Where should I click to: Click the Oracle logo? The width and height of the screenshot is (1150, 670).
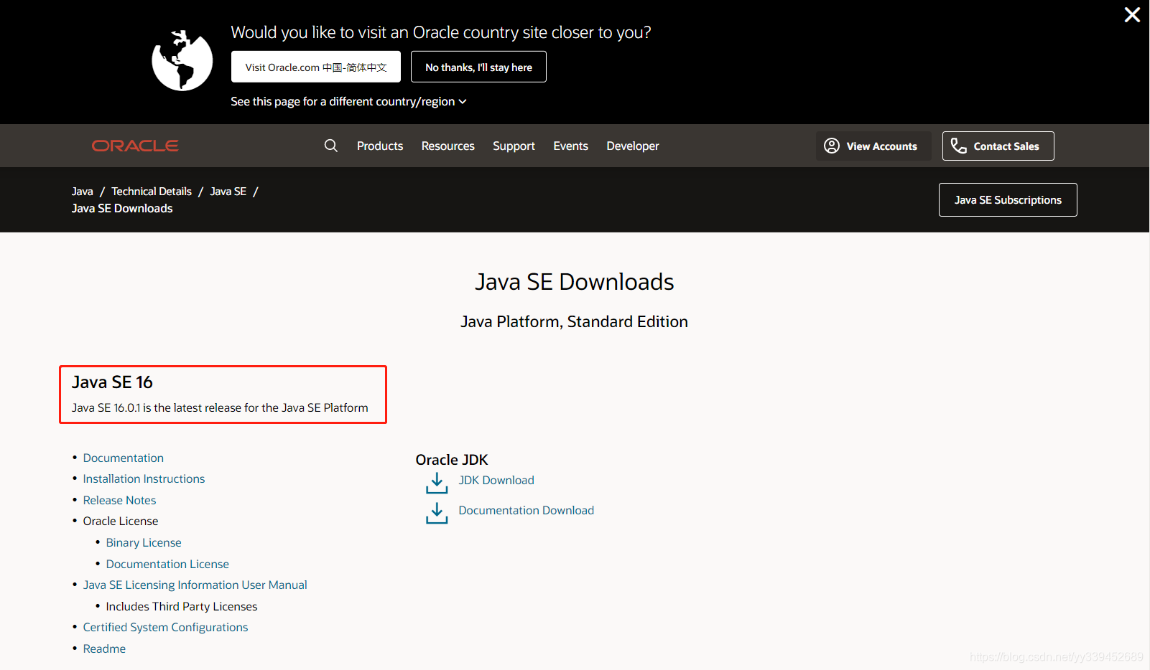pyautogui.click(x=134, y=146)
